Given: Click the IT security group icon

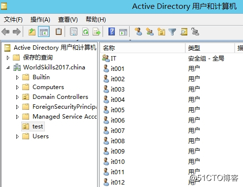Looking at the screenshot, I should pos(106,58).
